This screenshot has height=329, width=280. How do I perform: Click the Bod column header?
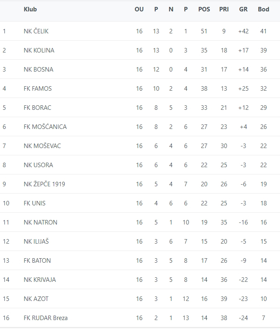pyautogui.click(x=263, y=9)
